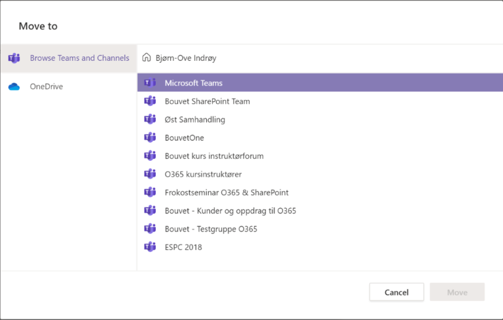Click Teams icon beside Frokostseminar O365 & SharePoint

coord(150,192)
